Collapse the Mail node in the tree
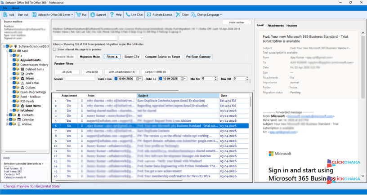The height and width of the screenshot is (195, 367). click(x=8, y=51)
